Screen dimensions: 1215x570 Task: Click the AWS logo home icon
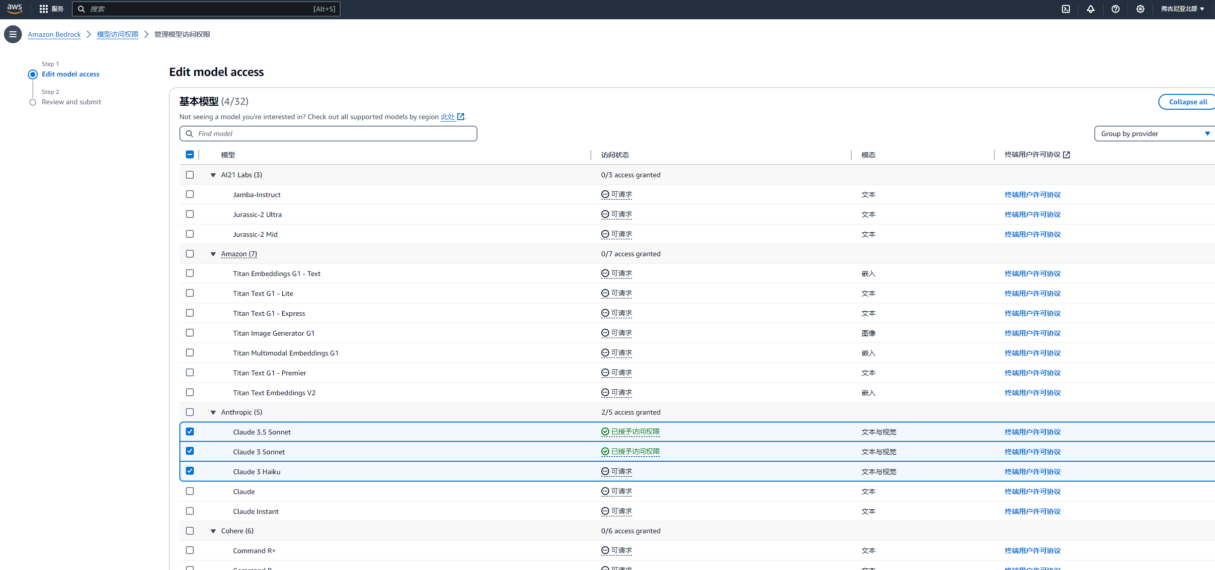(x=15, y=8)
